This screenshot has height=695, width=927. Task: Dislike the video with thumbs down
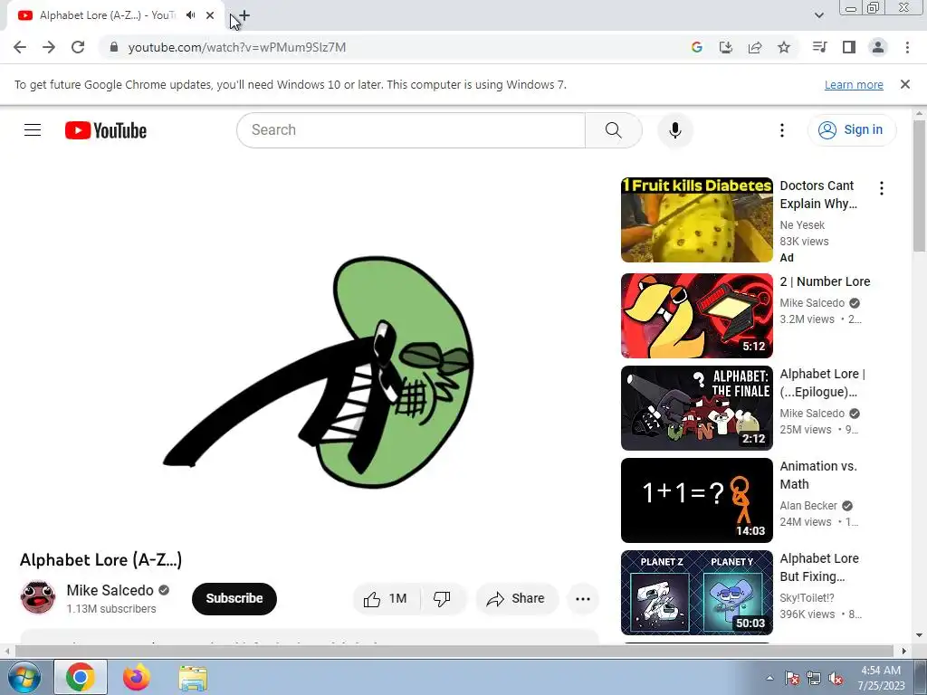coord(442,599)
